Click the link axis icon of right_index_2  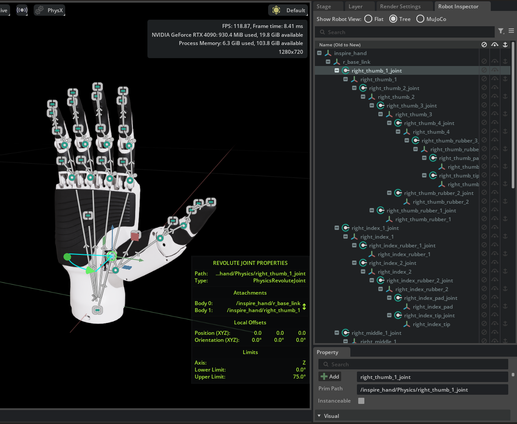point(372,271)
